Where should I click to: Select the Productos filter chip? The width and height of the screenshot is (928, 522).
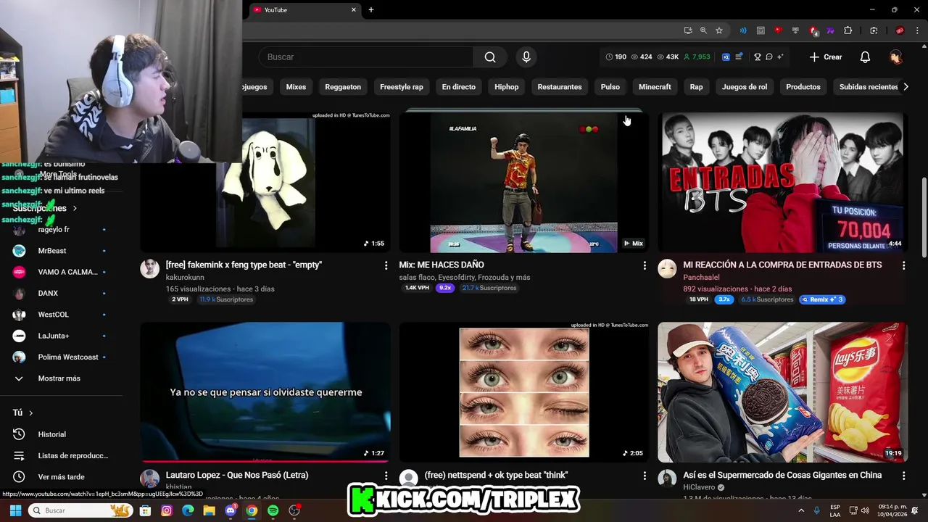click(803, 87)
